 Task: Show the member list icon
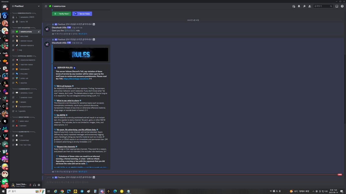[309, 6]
